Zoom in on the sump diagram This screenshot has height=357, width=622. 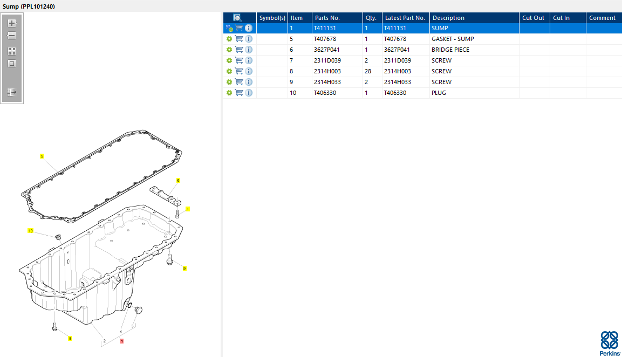pos(12,23)
